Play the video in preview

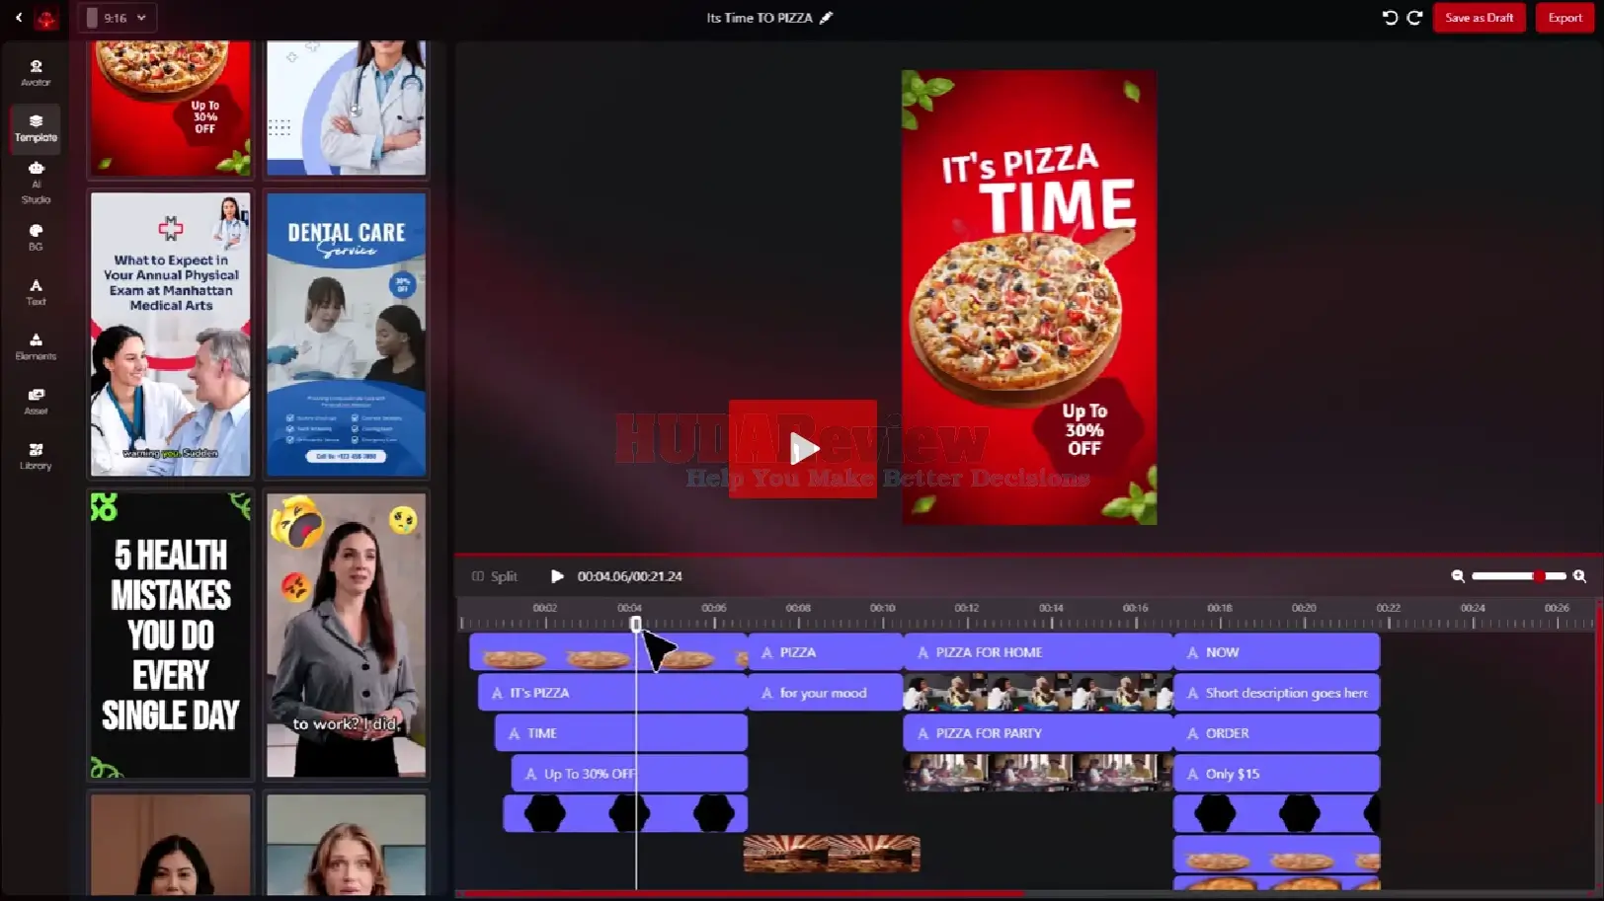(x=803, y=449)
